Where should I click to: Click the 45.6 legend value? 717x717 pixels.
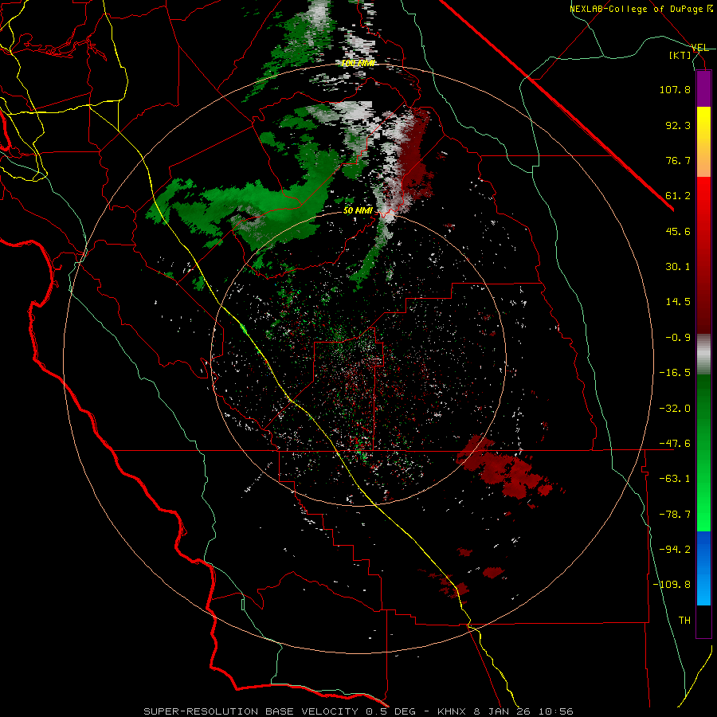678,231
